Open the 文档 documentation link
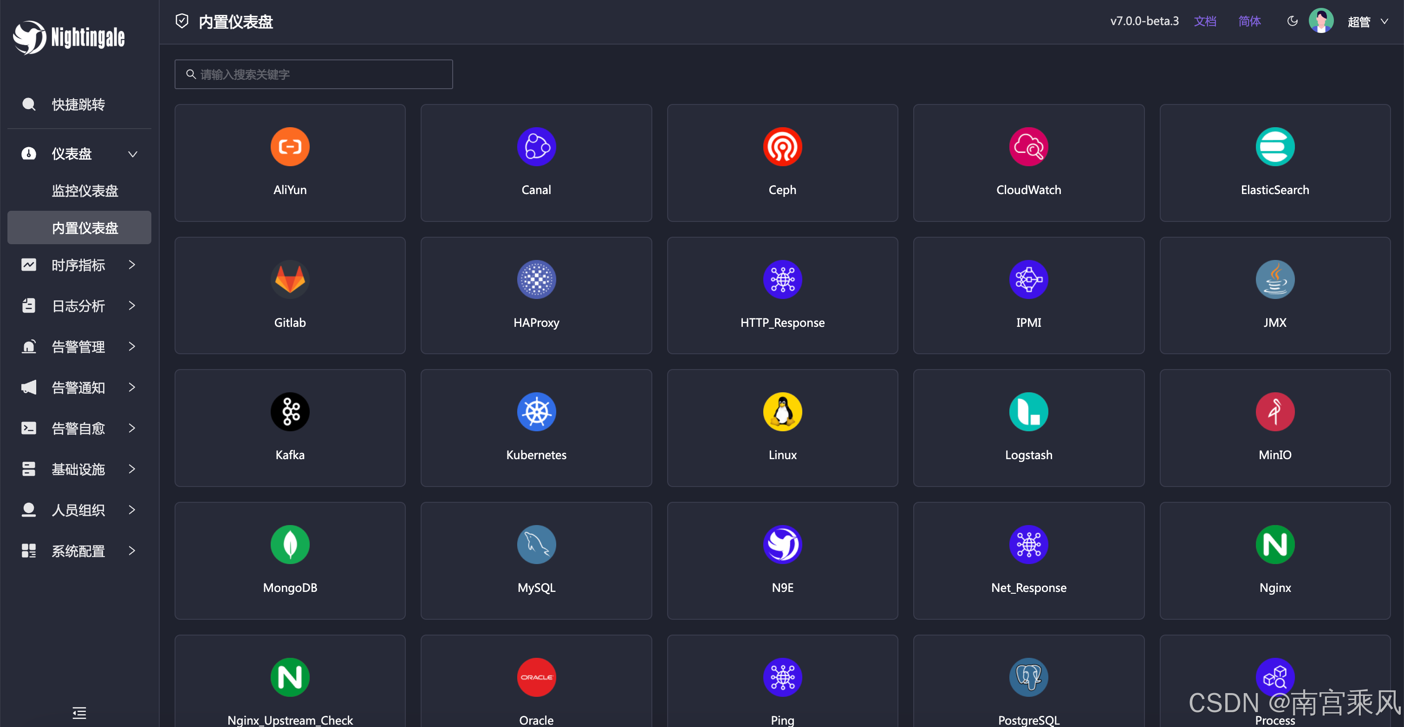This screenshot has height=727, width=1404. 1204,21
